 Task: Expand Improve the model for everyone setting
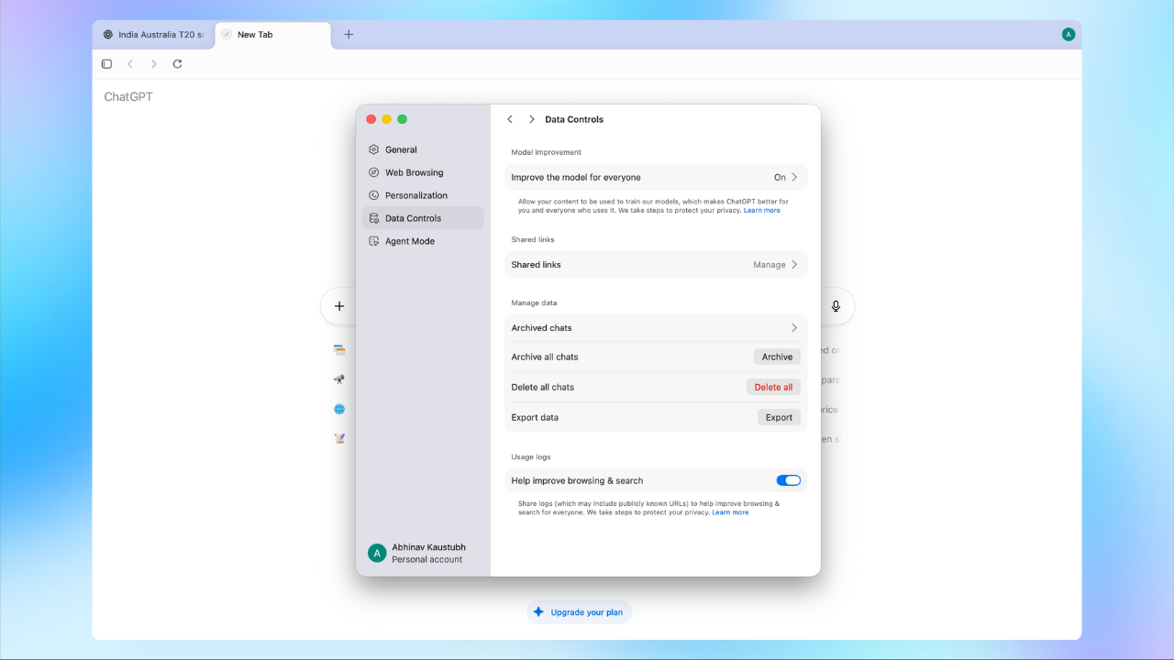(x=656, y=178)
